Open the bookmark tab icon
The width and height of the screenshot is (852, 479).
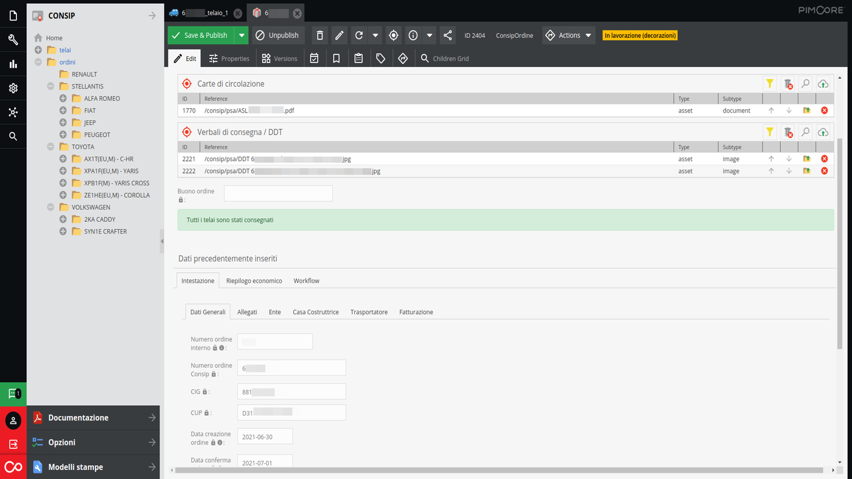(337, 59)
